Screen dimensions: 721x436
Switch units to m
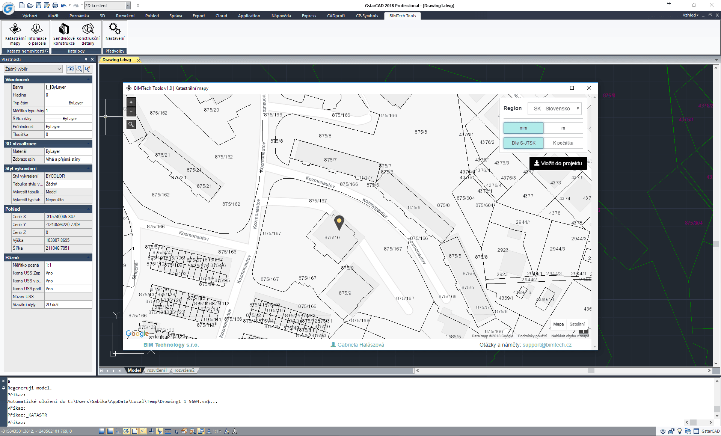coord(563,128)
